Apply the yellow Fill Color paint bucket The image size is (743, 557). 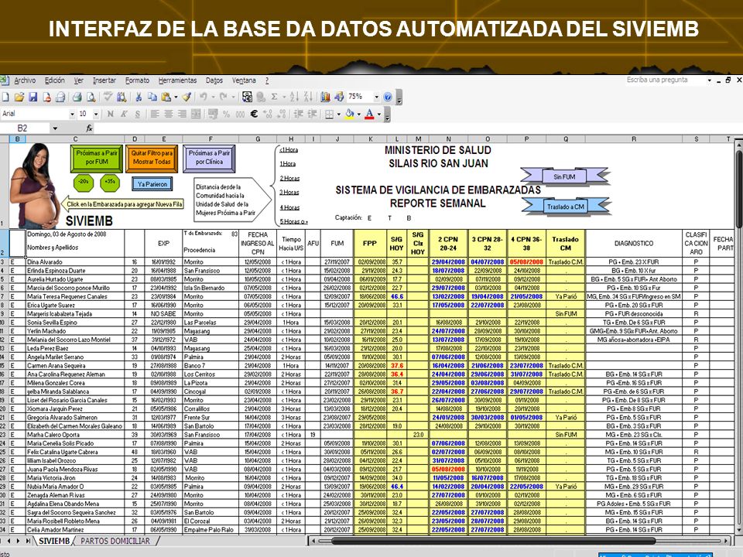350,114
